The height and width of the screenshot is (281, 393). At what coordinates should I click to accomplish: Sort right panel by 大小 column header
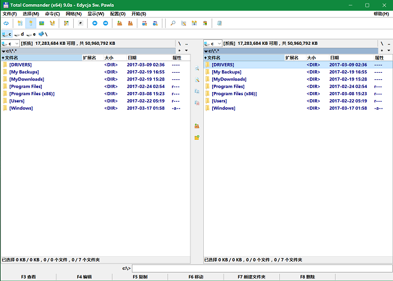311,58
